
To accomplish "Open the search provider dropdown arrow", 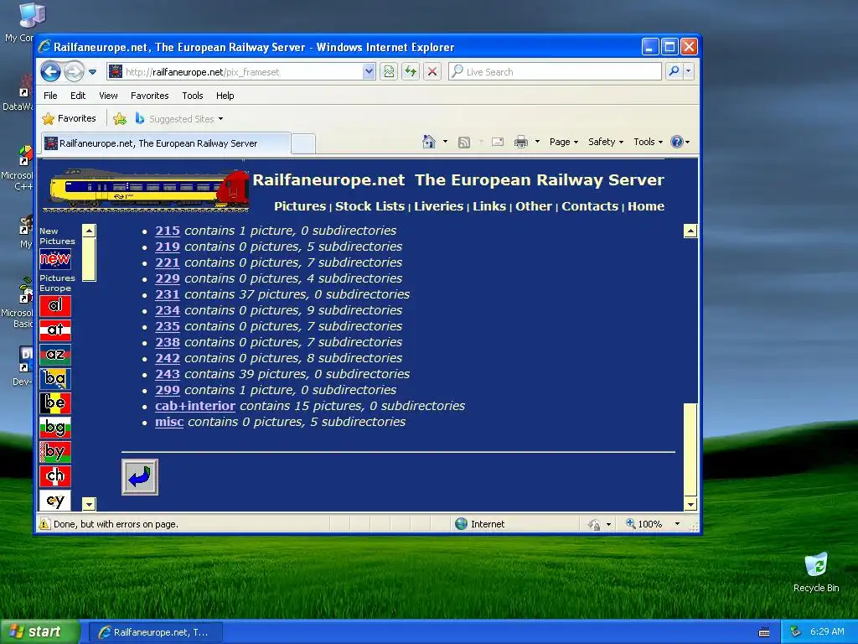I will (689, 71).
